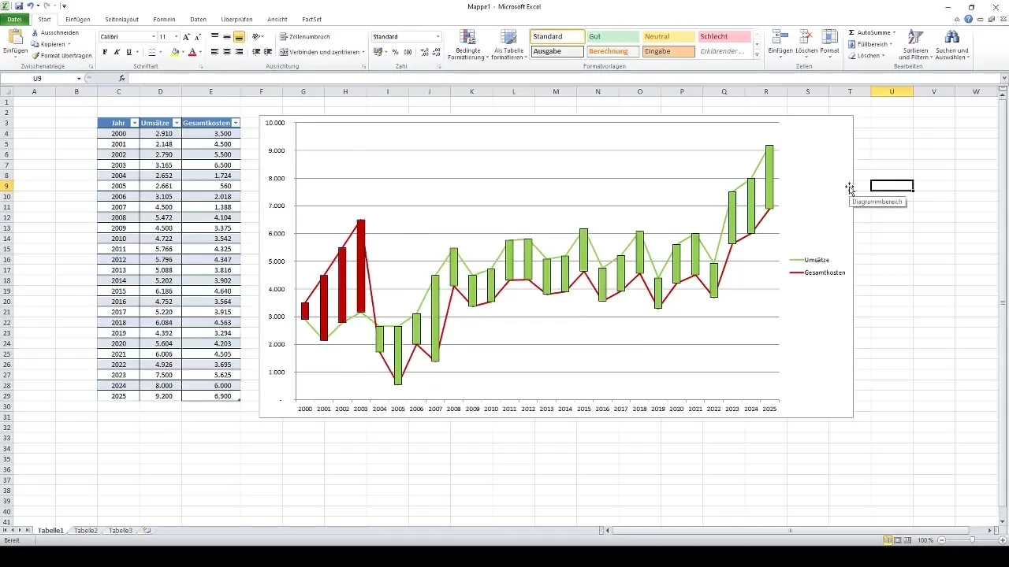Click the name box showing U9
The height and width of the screenshot is (567, 1009).
tap(38, 79)
